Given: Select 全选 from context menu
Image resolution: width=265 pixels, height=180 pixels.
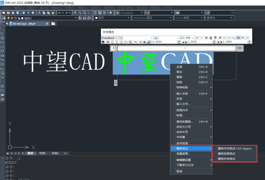Looking at the screenshot, I should pos(191,67).
